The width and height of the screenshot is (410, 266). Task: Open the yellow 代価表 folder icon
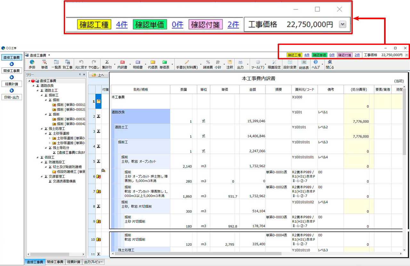153,64
